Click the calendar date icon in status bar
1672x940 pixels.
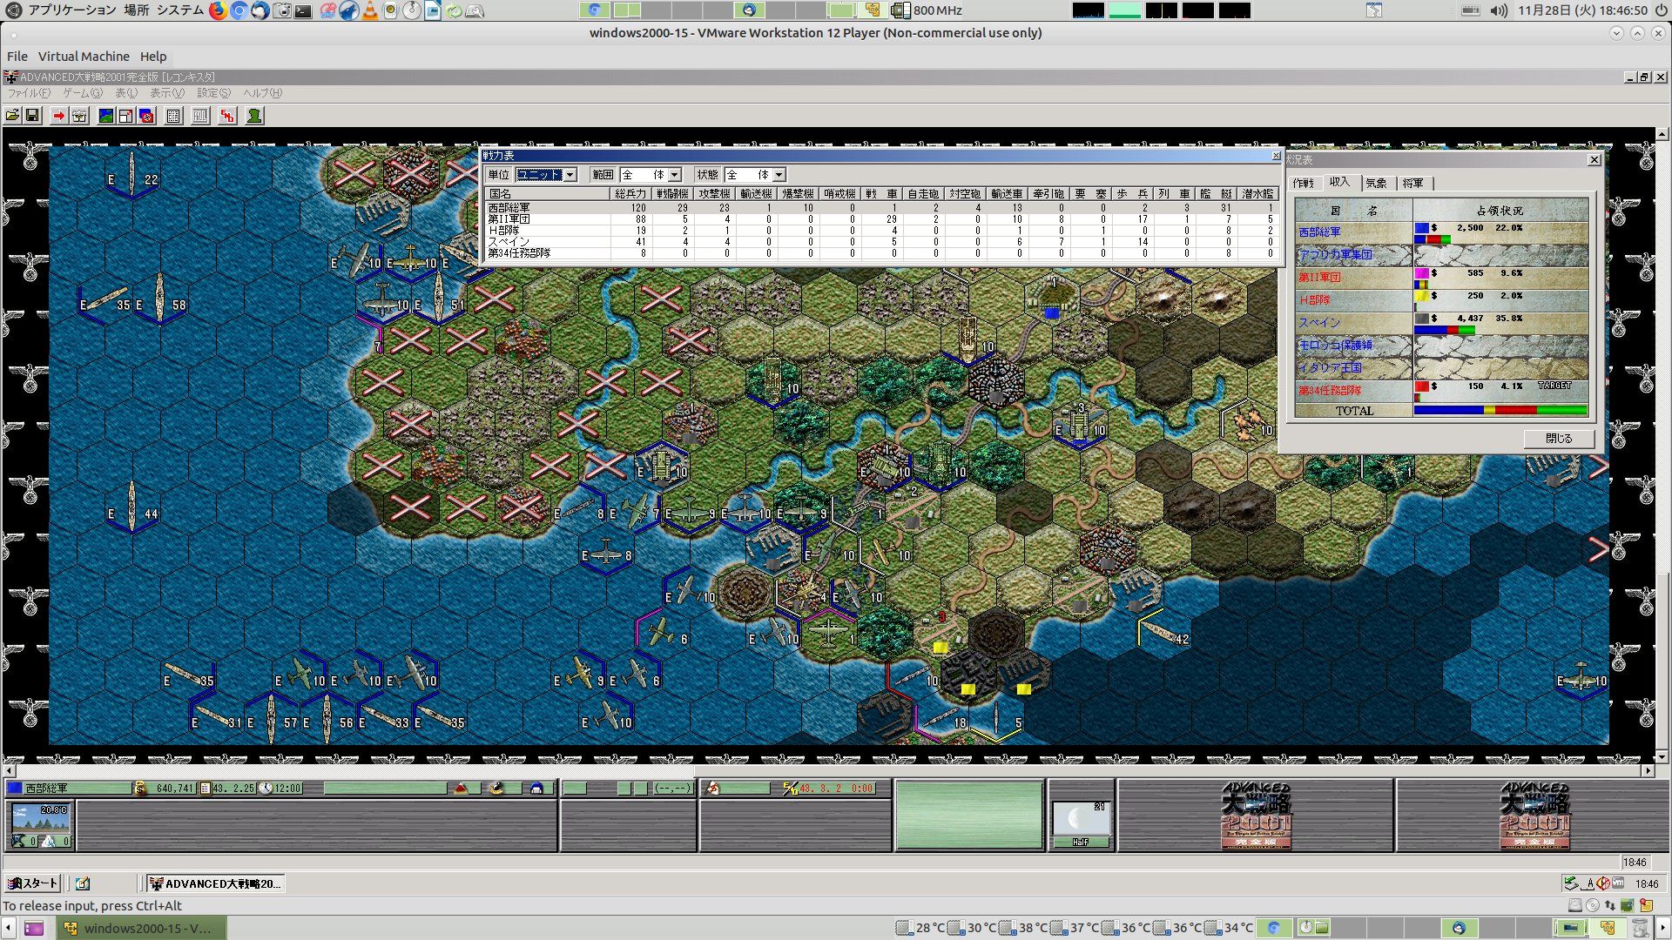(x=206, y=789)
